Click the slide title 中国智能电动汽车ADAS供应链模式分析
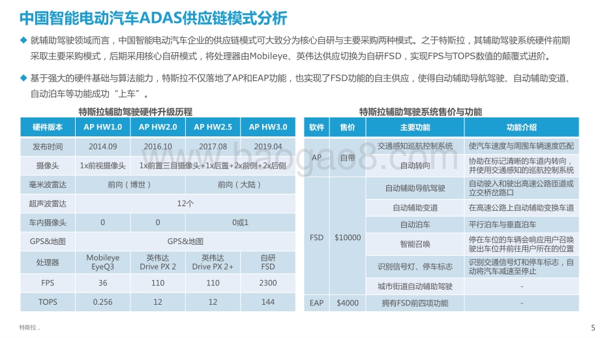Screen dimensions: 600x338 tap(153, 18)
